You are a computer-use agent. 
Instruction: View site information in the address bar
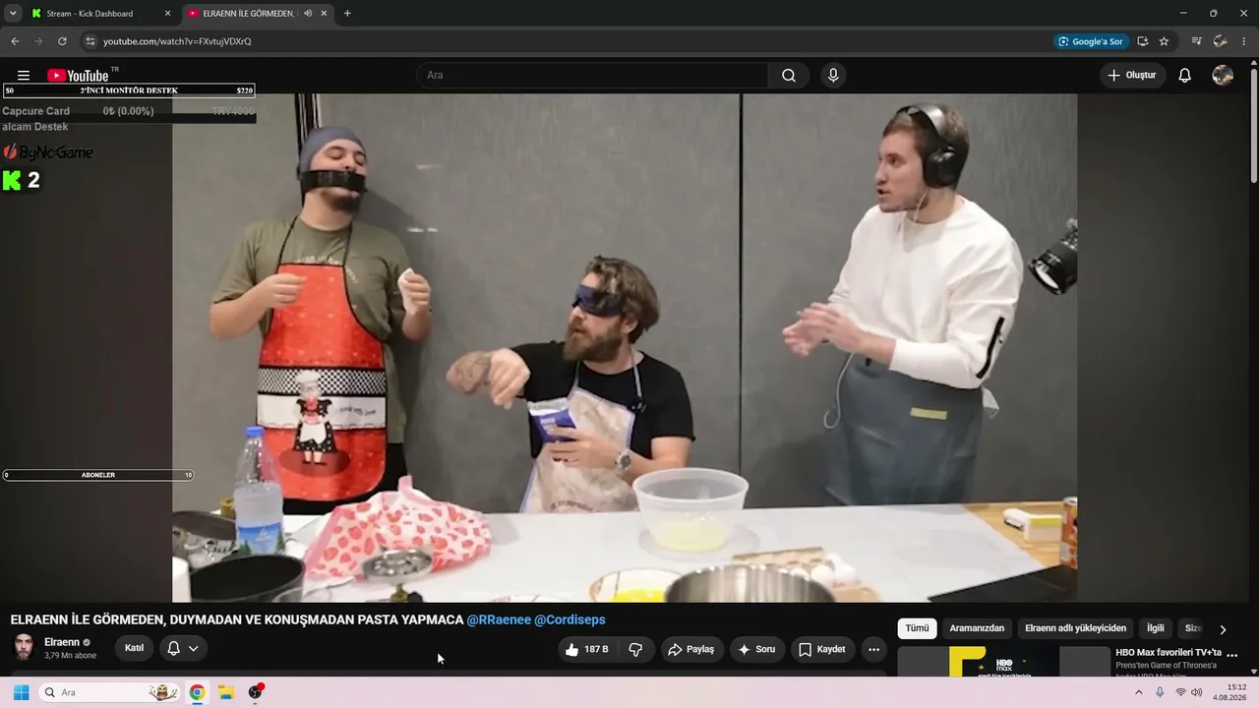point(90,41)
